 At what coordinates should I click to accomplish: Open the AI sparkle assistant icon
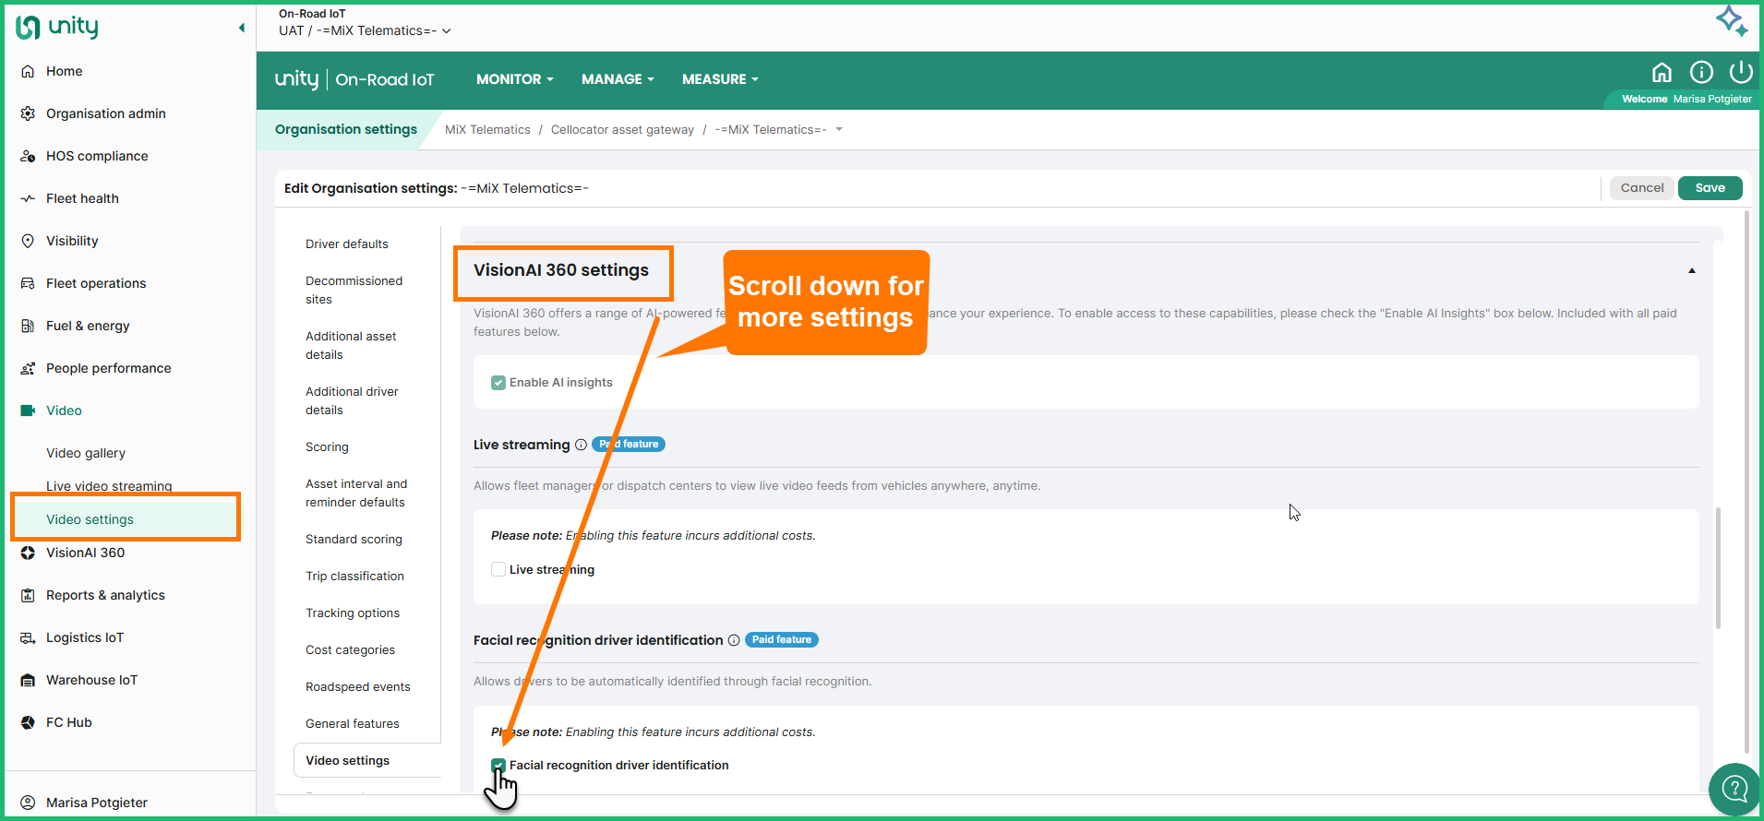(x=1731, y=21)
